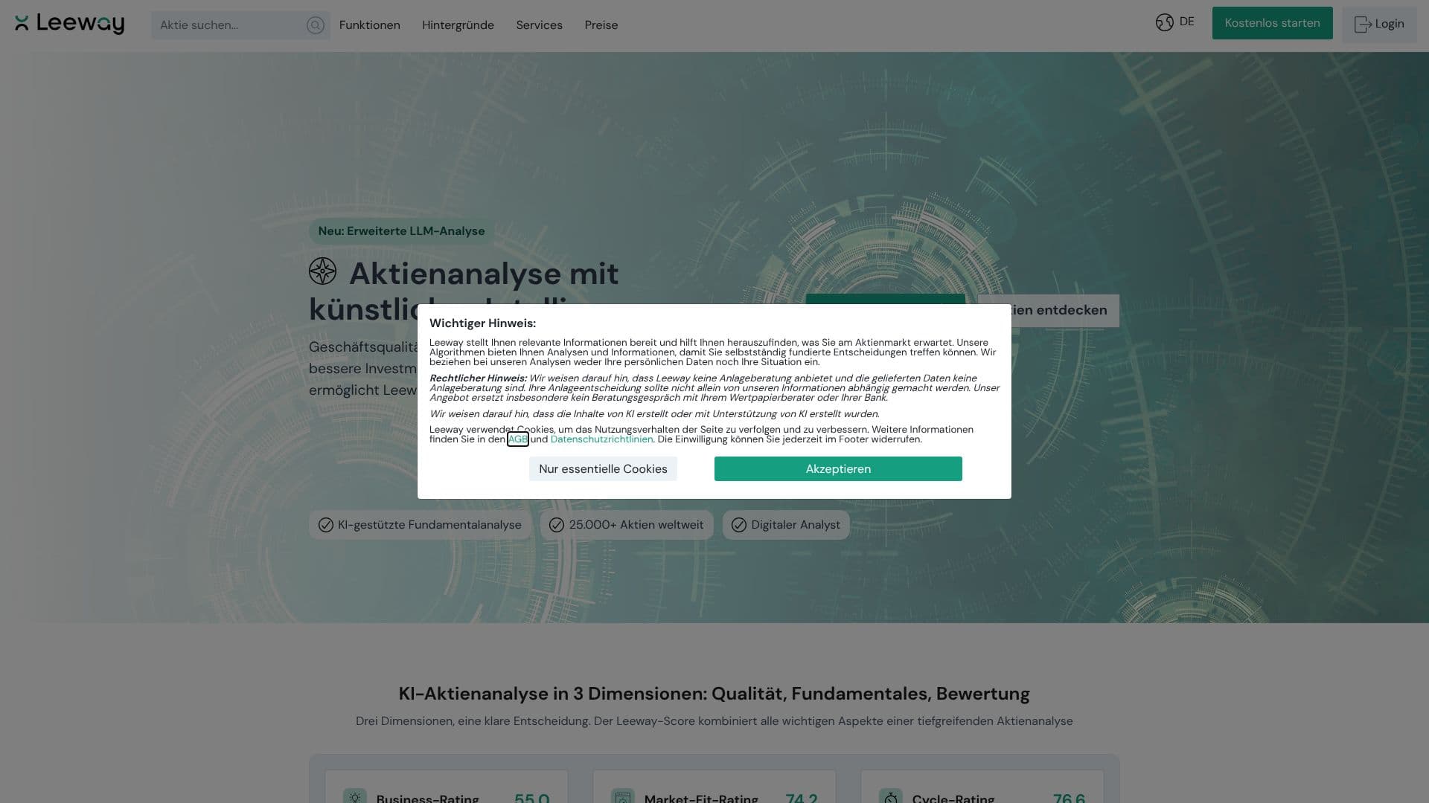Open the Datenschutzrichtlinien link
This screenshot has width=1429, height=803.
601,439
